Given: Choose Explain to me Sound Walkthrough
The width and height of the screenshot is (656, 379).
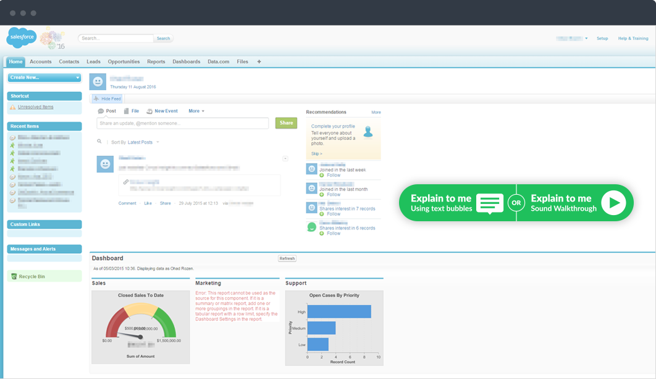Looking at the screenshot, I should (x=575, y=203).
